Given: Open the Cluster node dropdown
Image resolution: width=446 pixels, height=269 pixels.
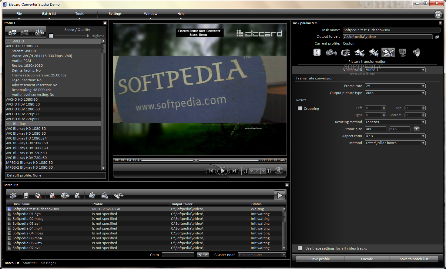Looking at the screenshot, I should pos(262,255).
